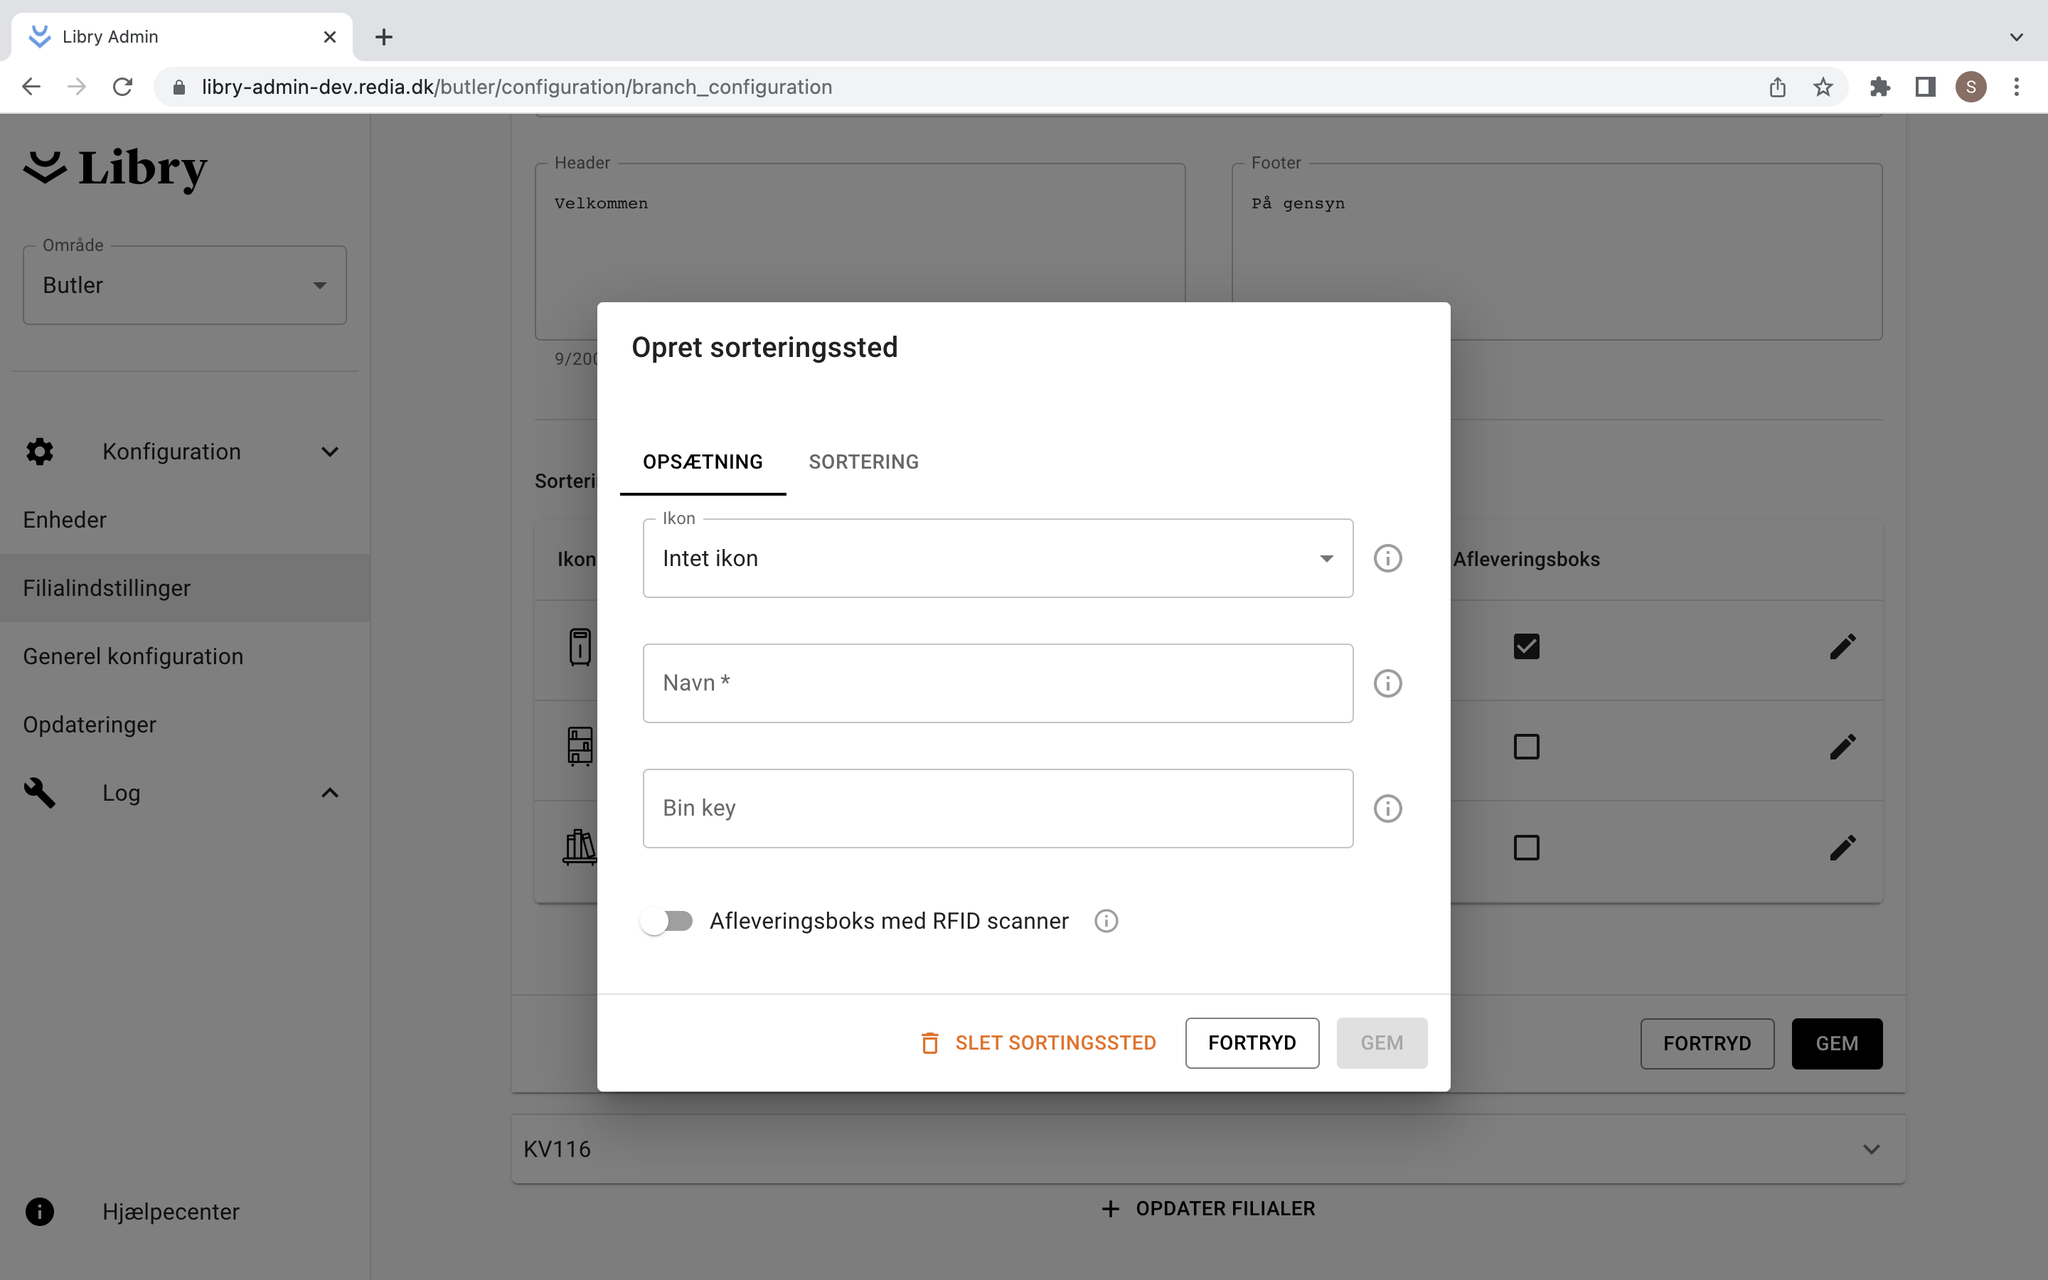Click info icon beside Bin key field

point(1387,809)
